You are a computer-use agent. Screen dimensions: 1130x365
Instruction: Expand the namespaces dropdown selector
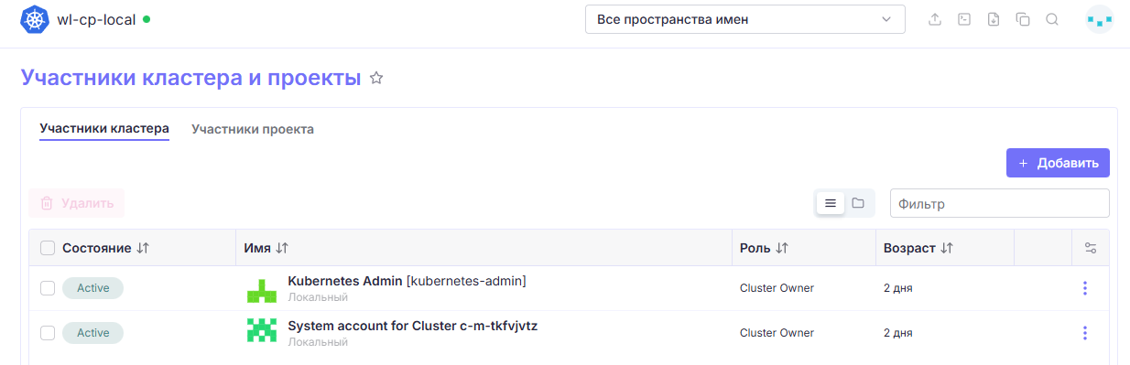pyautogui.click(x=745, y=19)
